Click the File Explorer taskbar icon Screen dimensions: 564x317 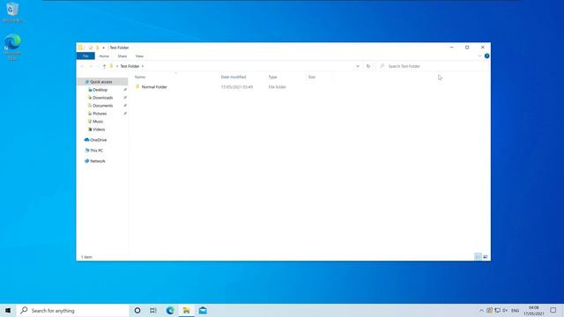186,311
